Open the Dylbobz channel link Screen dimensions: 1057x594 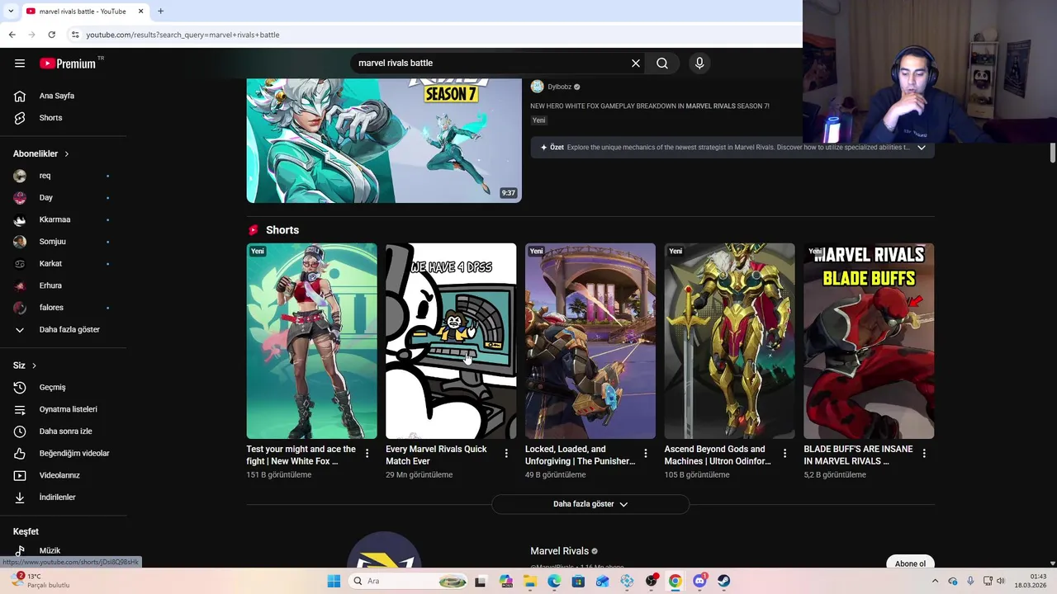(559, 87)
